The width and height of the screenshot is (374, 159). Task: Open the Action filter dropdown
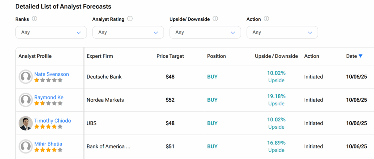(x=282, y=32)
